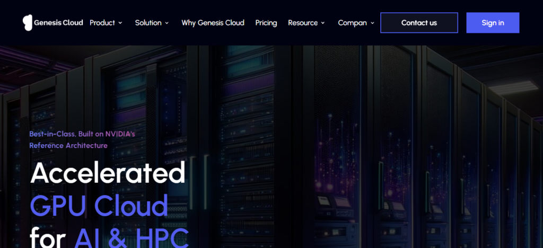Viewport: 543px width, 248px height.
Task: Open the Pricing page
Action: point(266,23)
